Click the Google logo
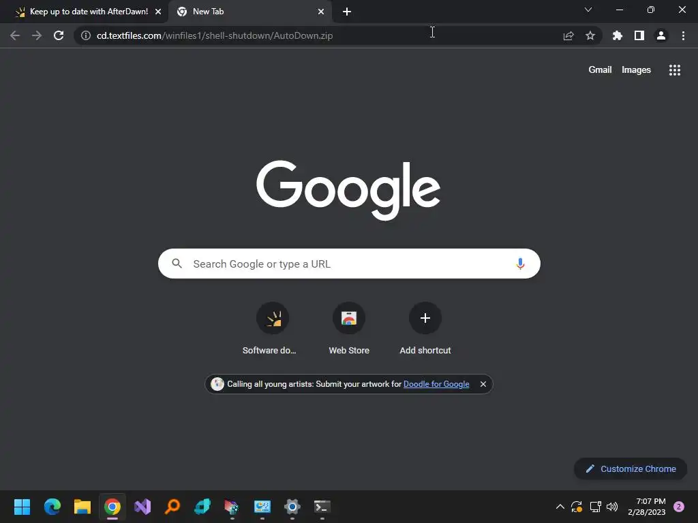This screenshot has width=698, height=523. coord(348,190)
